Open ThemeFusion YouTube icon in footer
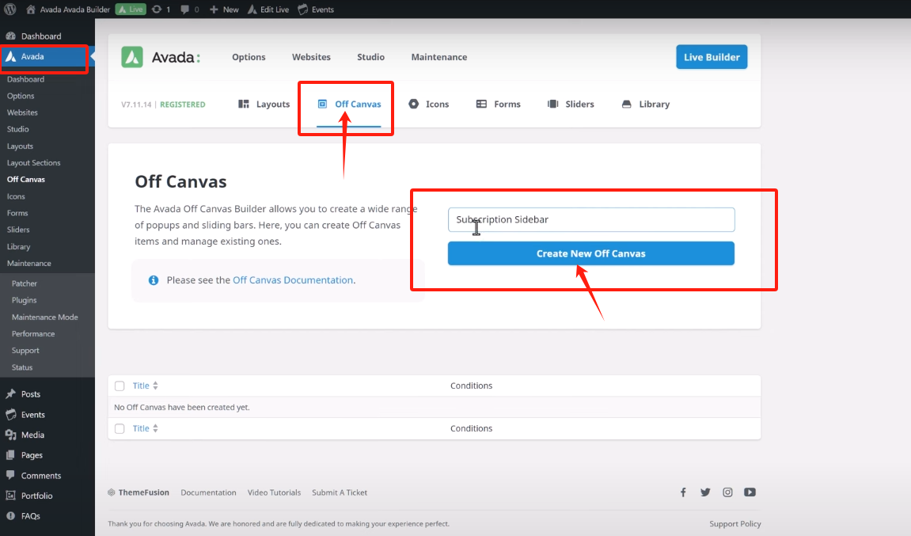 [750, 492]
